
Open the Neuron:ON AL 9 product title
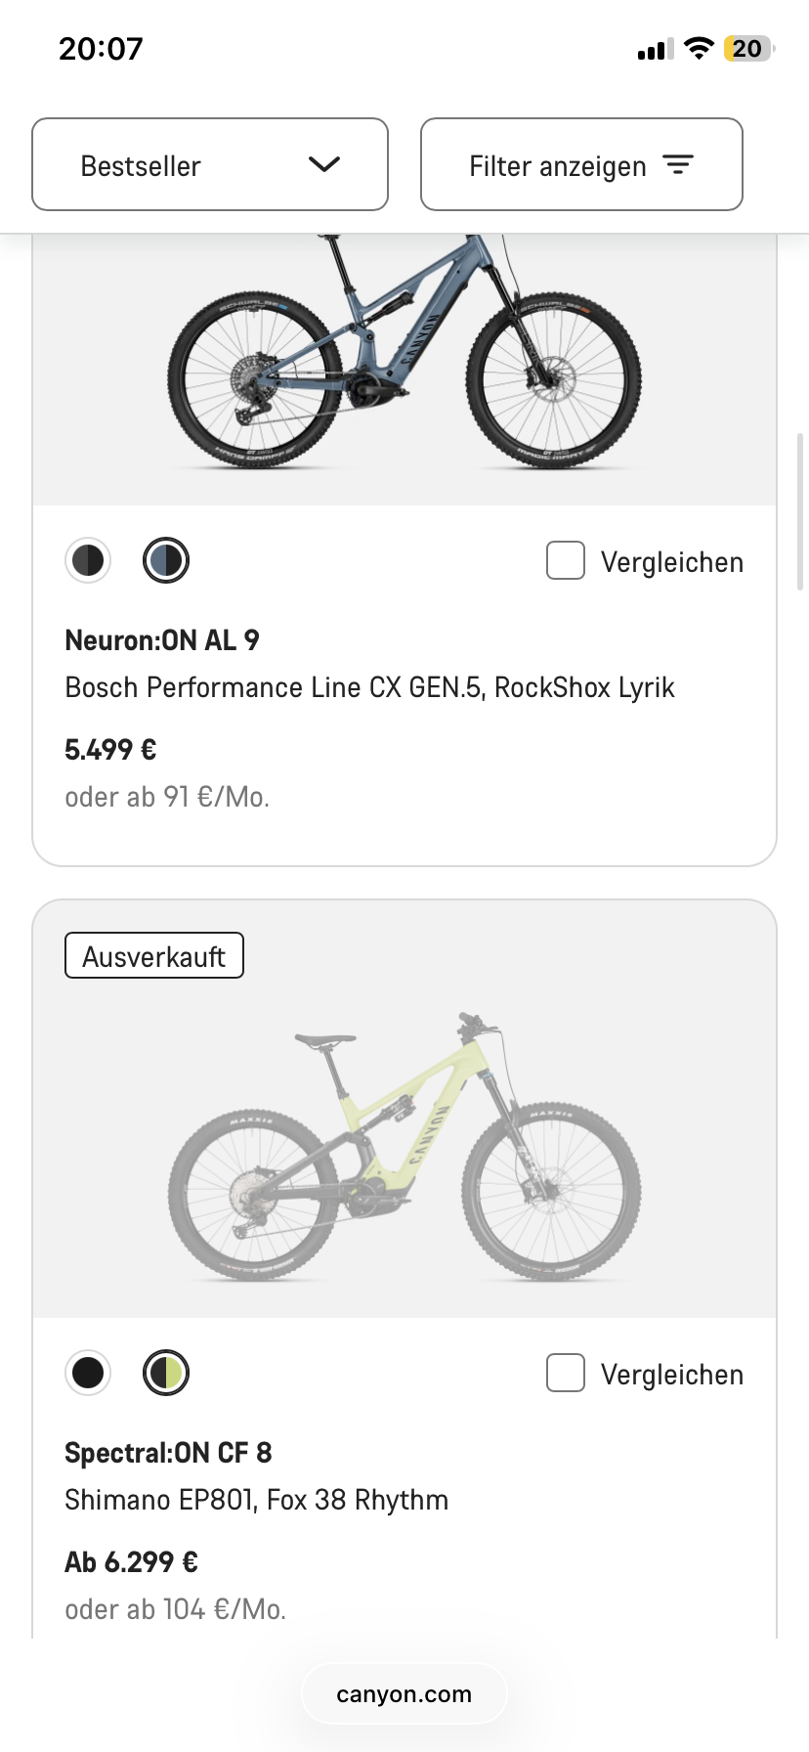coord(162,640)
